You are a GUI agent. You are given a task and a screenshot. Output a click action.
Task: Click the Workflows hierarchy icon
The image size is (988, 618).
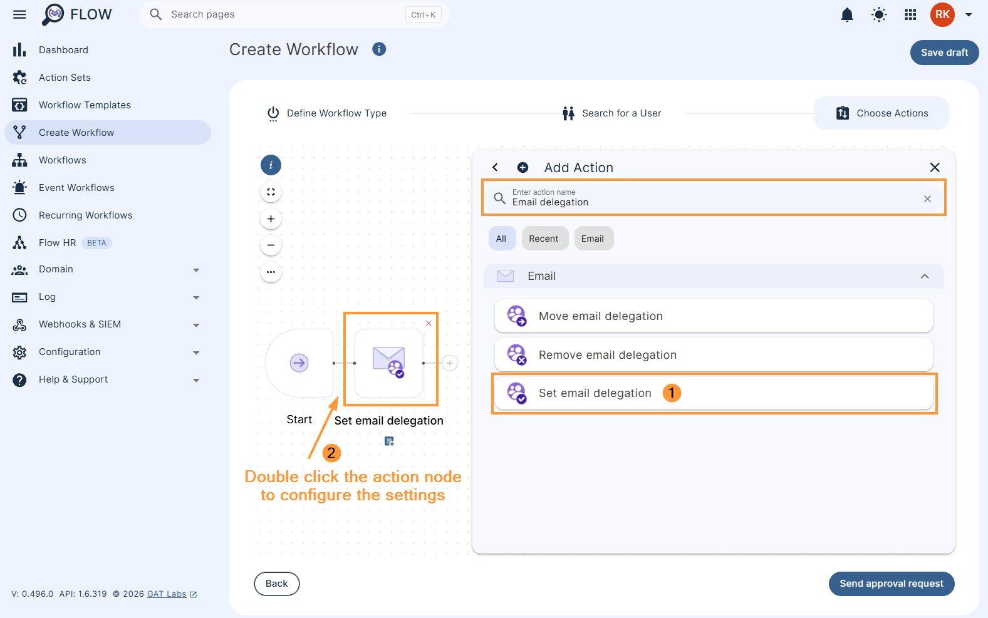click(x=19, y=160)
